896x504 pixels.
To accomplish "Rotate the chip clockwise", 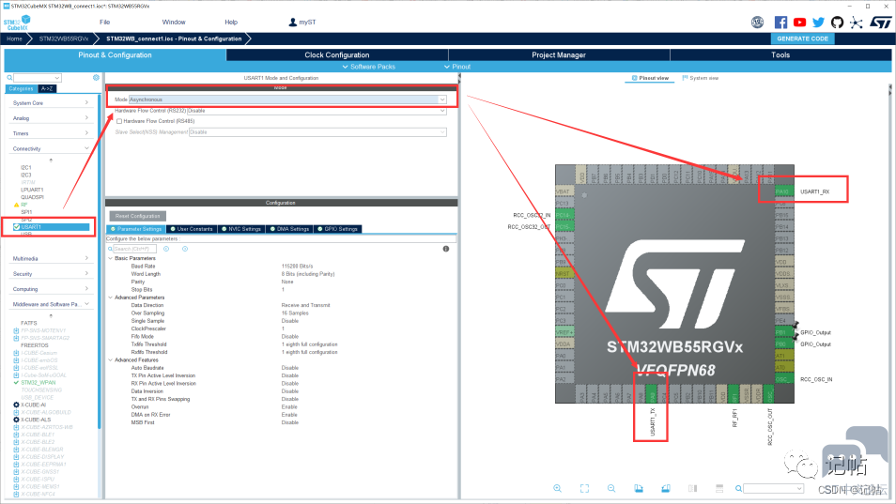I will pos(639,489).
